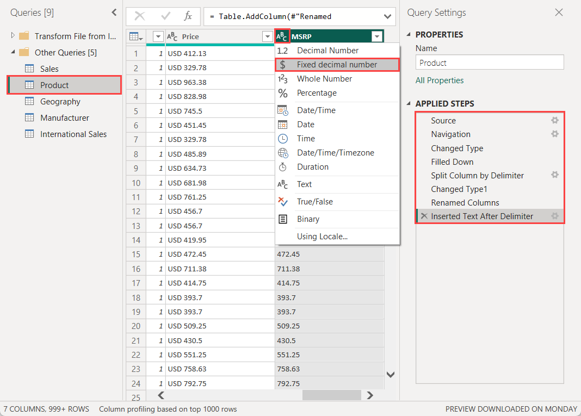Select the Sales query
The image size is (581, 416).
click(65, 69)
